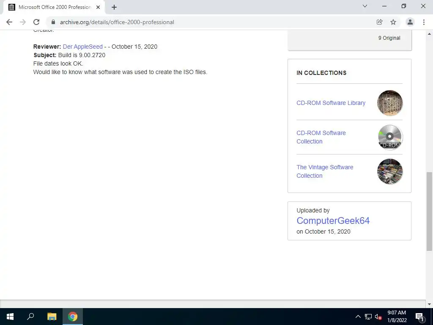Show hidden system tray icons

pos(358,317)
